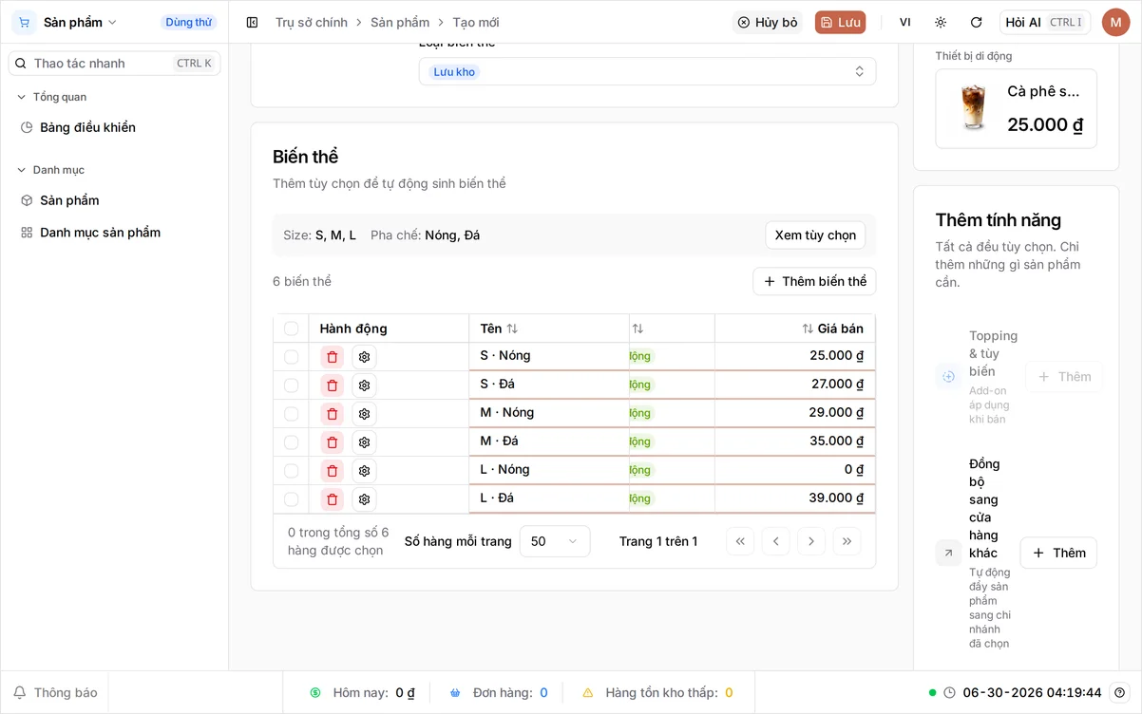Click the Thao tác nhanh search field
The height and width of the screenshot is (714, 1142).
coord(114,63)
